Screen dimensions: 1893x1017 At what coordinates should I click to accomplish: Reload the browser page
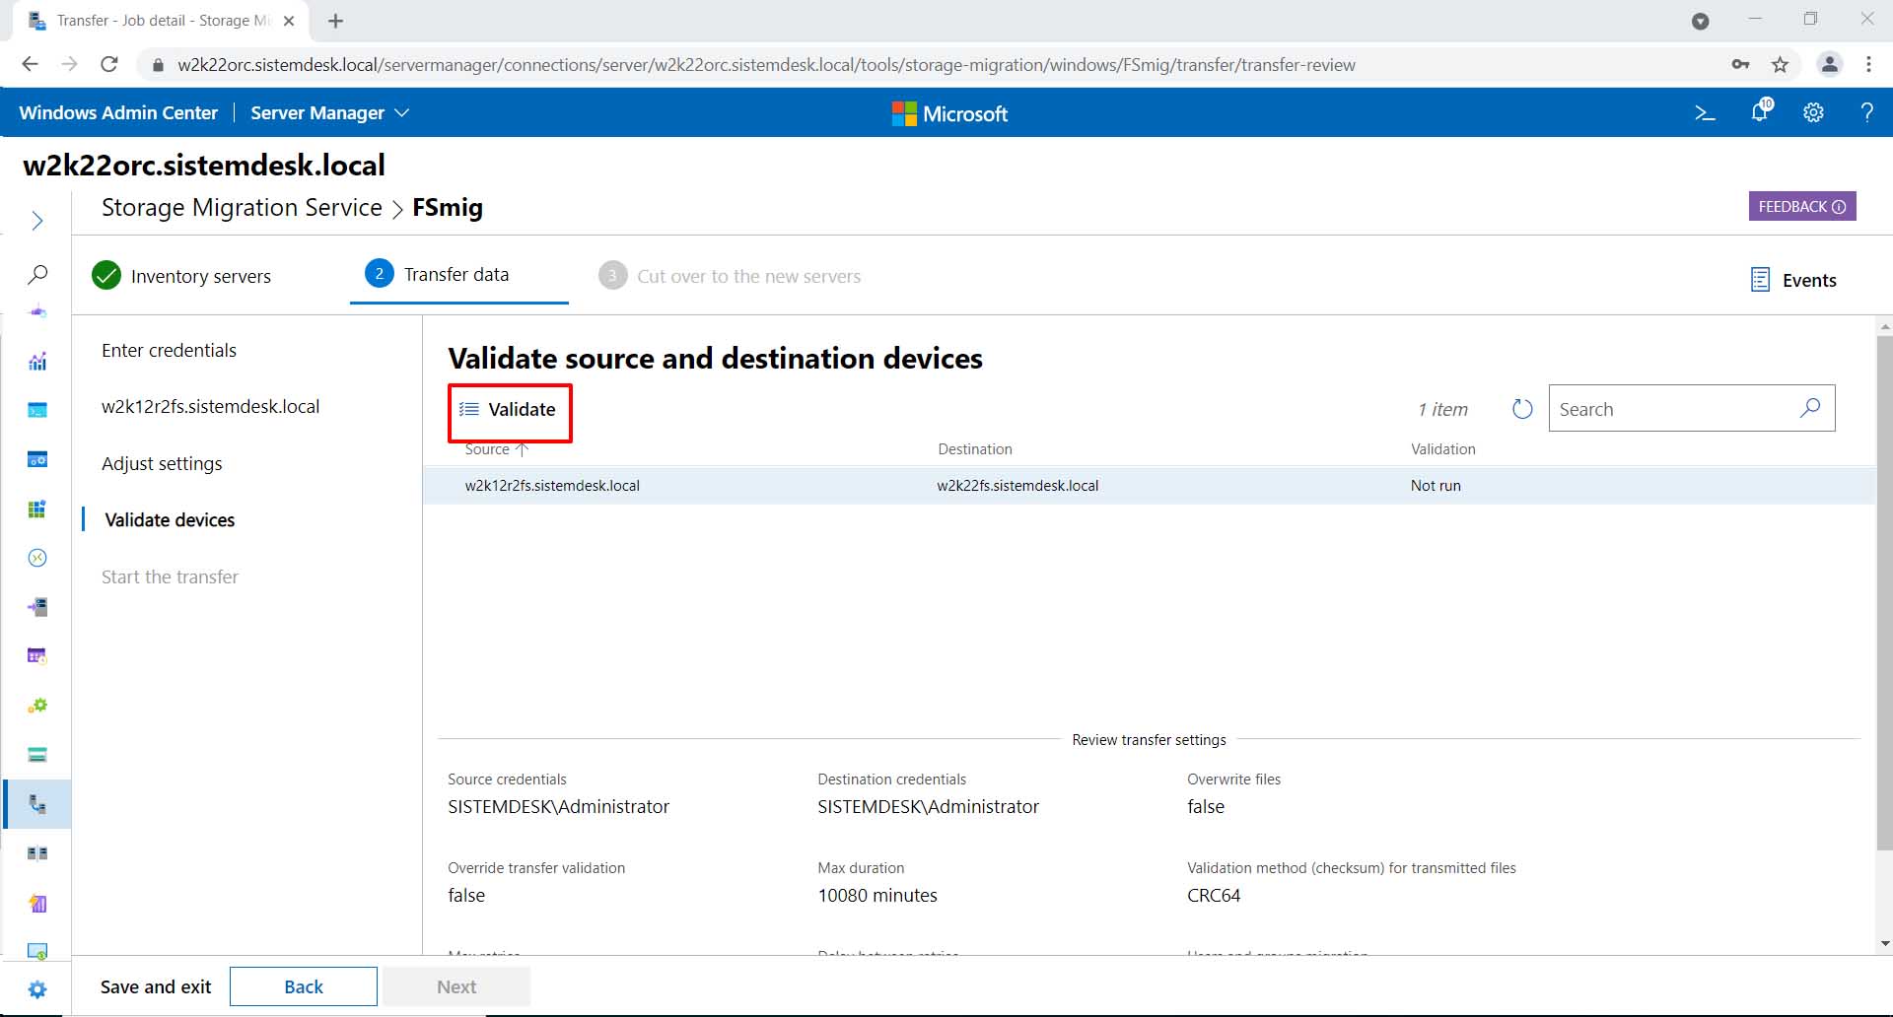pos(109,65)
